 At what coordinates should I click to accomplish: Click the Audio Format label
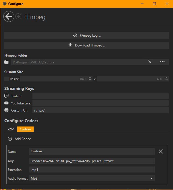[18, 179]
